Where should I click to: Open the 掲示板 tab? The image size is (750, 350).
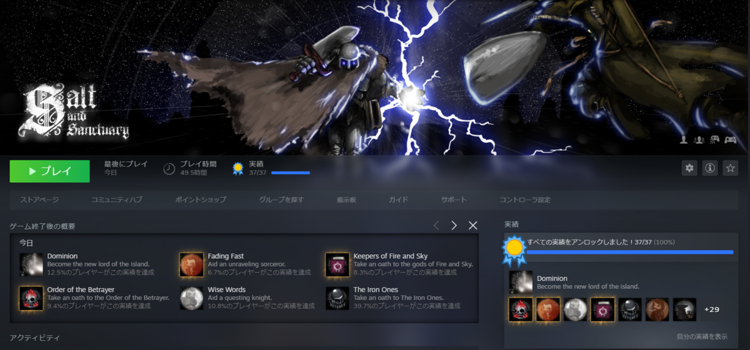(346, 200)
